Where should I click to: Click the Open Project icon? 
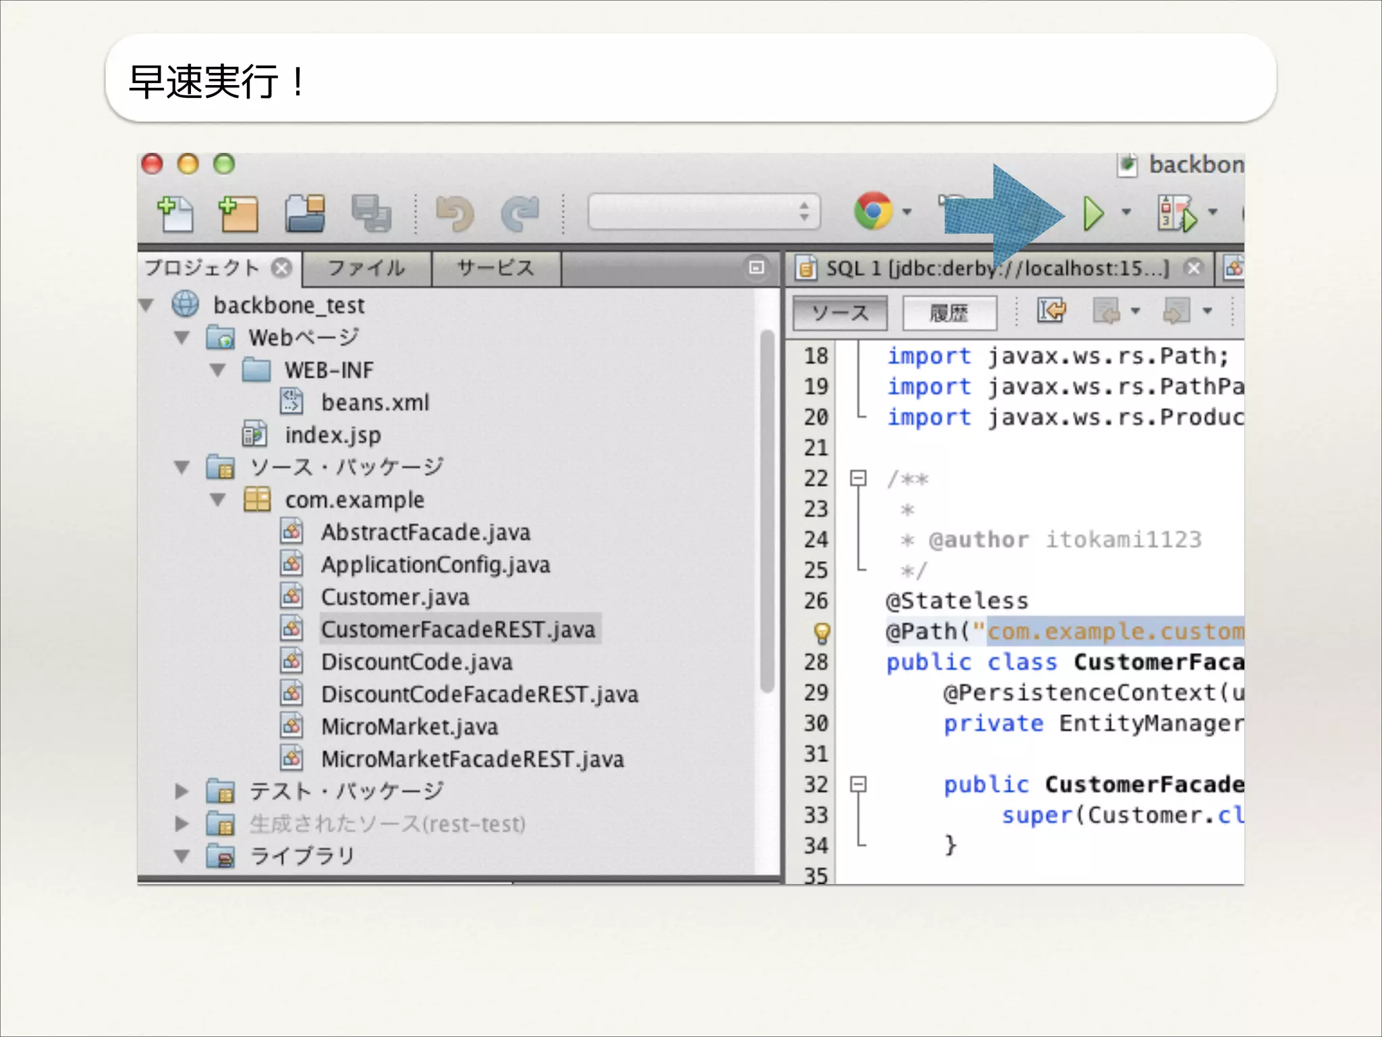(305, 214)
